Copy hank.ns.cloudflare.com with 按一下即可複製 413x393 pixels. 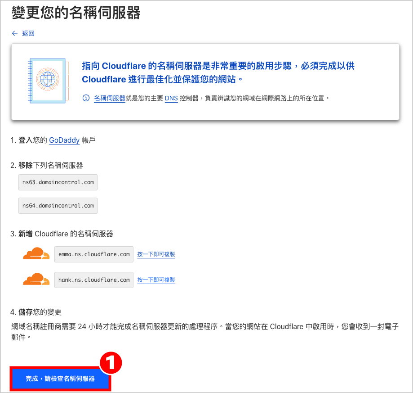click(156, 280)
